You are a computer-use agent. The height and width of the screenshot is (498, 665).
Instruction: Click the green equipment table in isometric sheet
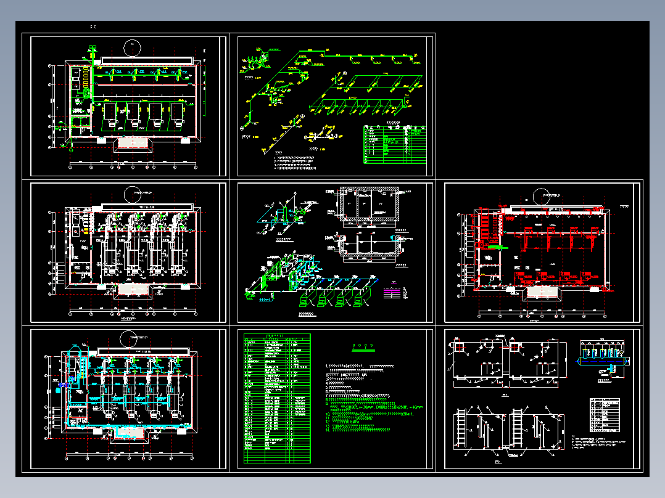395,144
